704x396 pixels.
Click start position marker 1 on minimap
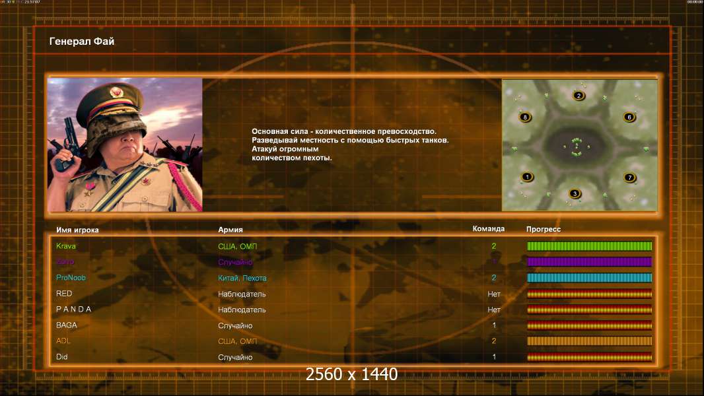tap(527, 177)
